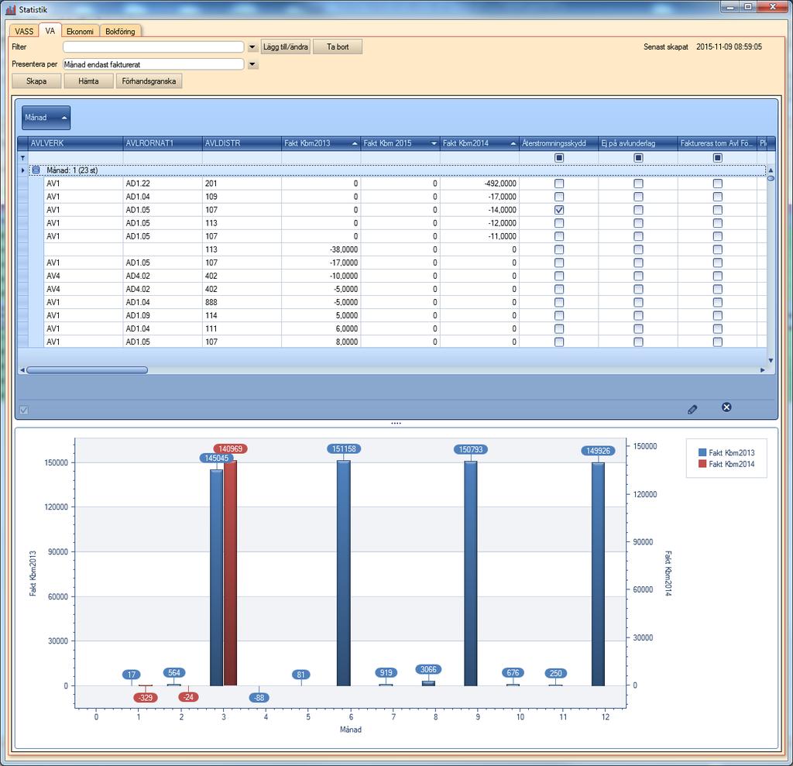Click the filter funnel icon in grid
Image resolution: width=793 pixels, height=766 pixels.
(x=22, y=158)
